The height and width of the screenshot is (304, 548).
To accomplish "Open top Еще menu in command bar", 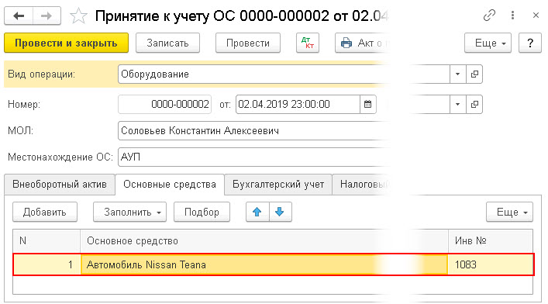I will pos(488,43).
